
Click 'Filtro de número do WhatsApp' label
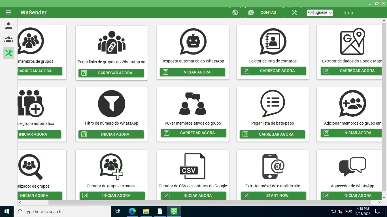112,123
